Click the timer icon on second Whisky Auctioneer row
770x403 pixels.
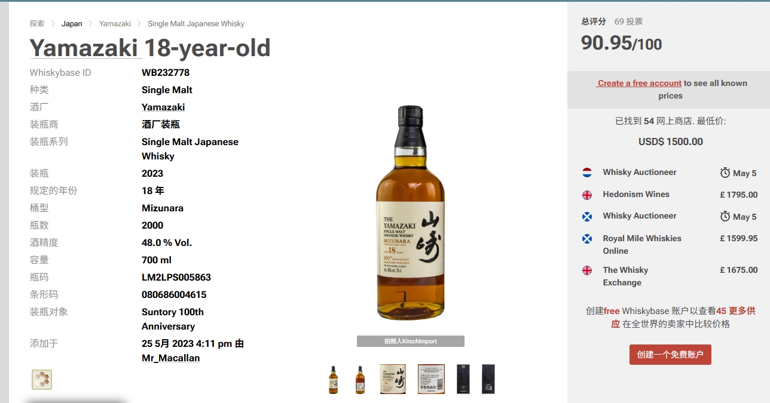click(725, 216)
